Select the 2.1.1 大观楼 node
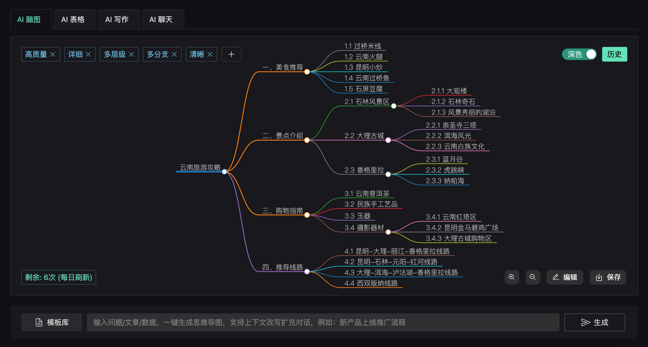 tap(449, 91)
